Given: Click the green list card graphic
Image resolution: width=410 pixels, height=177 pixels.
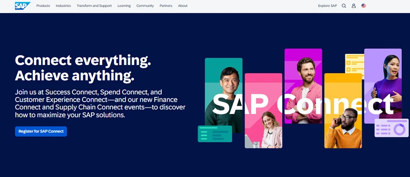Looking at the screenshot, I should (x=214, y=134).
